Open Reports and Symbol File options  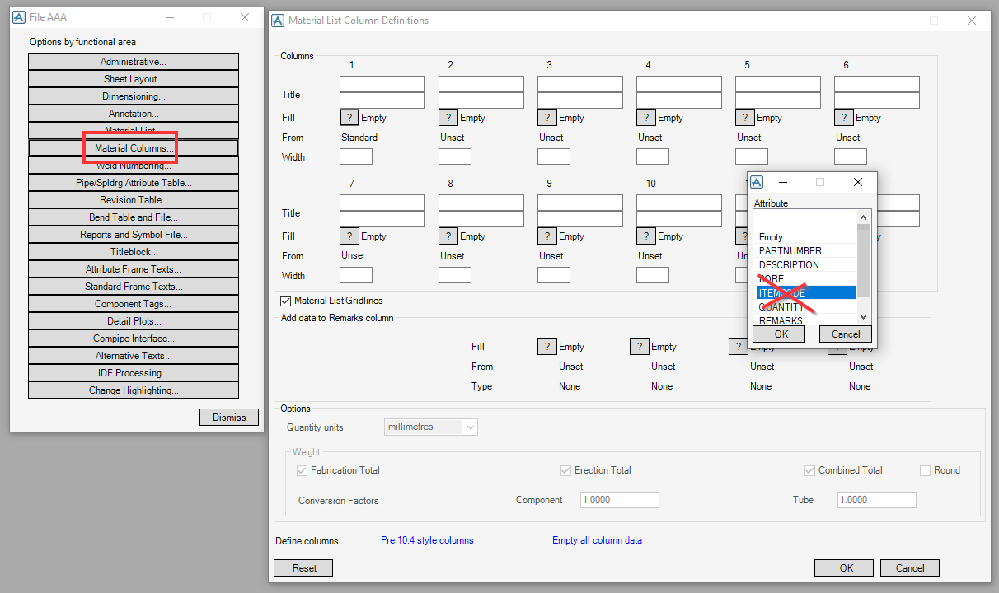point(134,235)
